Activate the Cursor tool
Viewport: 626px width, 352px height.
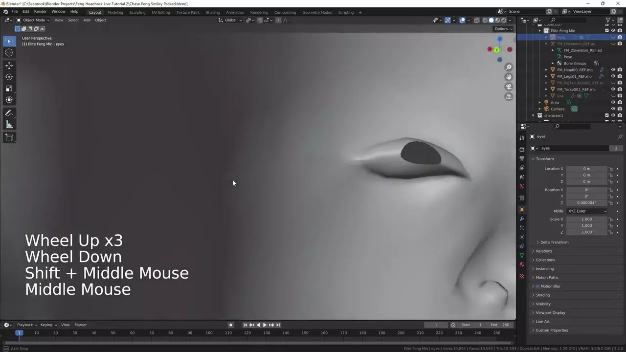[x=9, y=53]
